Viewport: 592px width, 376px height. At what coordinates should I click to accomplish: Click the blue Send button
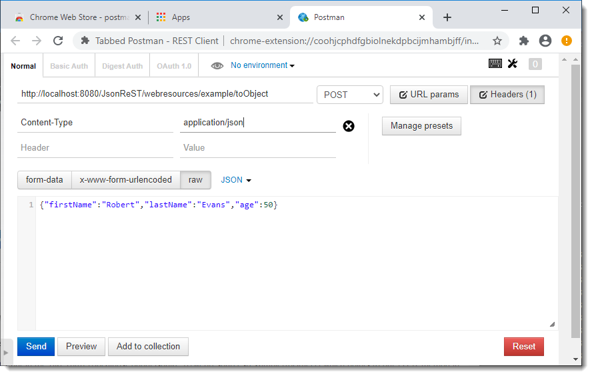pos(36,347)
